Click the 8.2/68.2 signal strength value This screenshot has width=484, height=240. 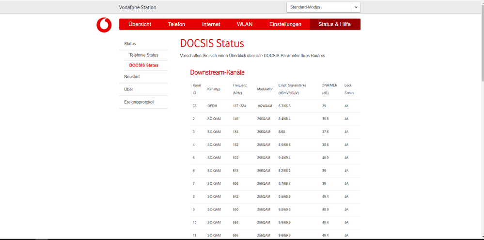pyautogui.click(x=284, y=171)
